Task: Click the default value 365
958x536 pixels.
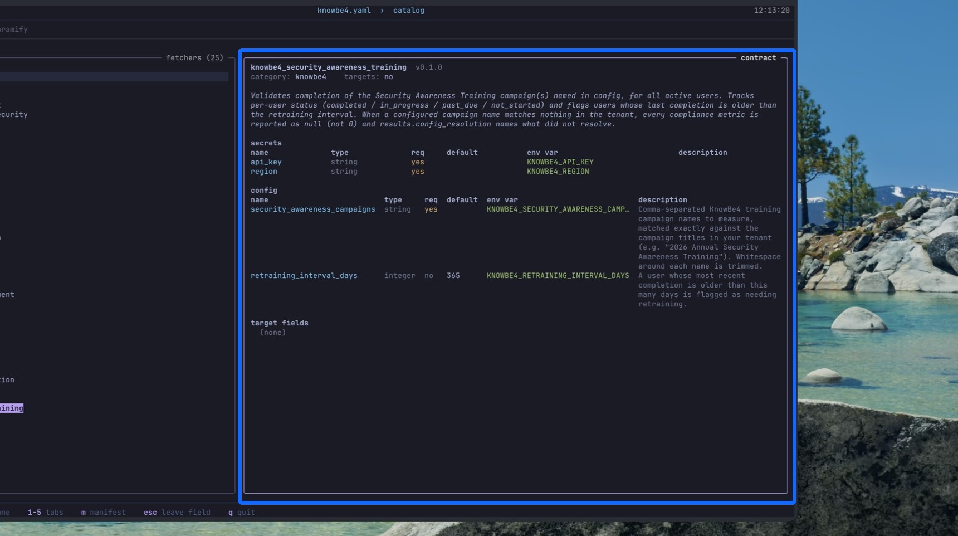Action: click(453, 276)
